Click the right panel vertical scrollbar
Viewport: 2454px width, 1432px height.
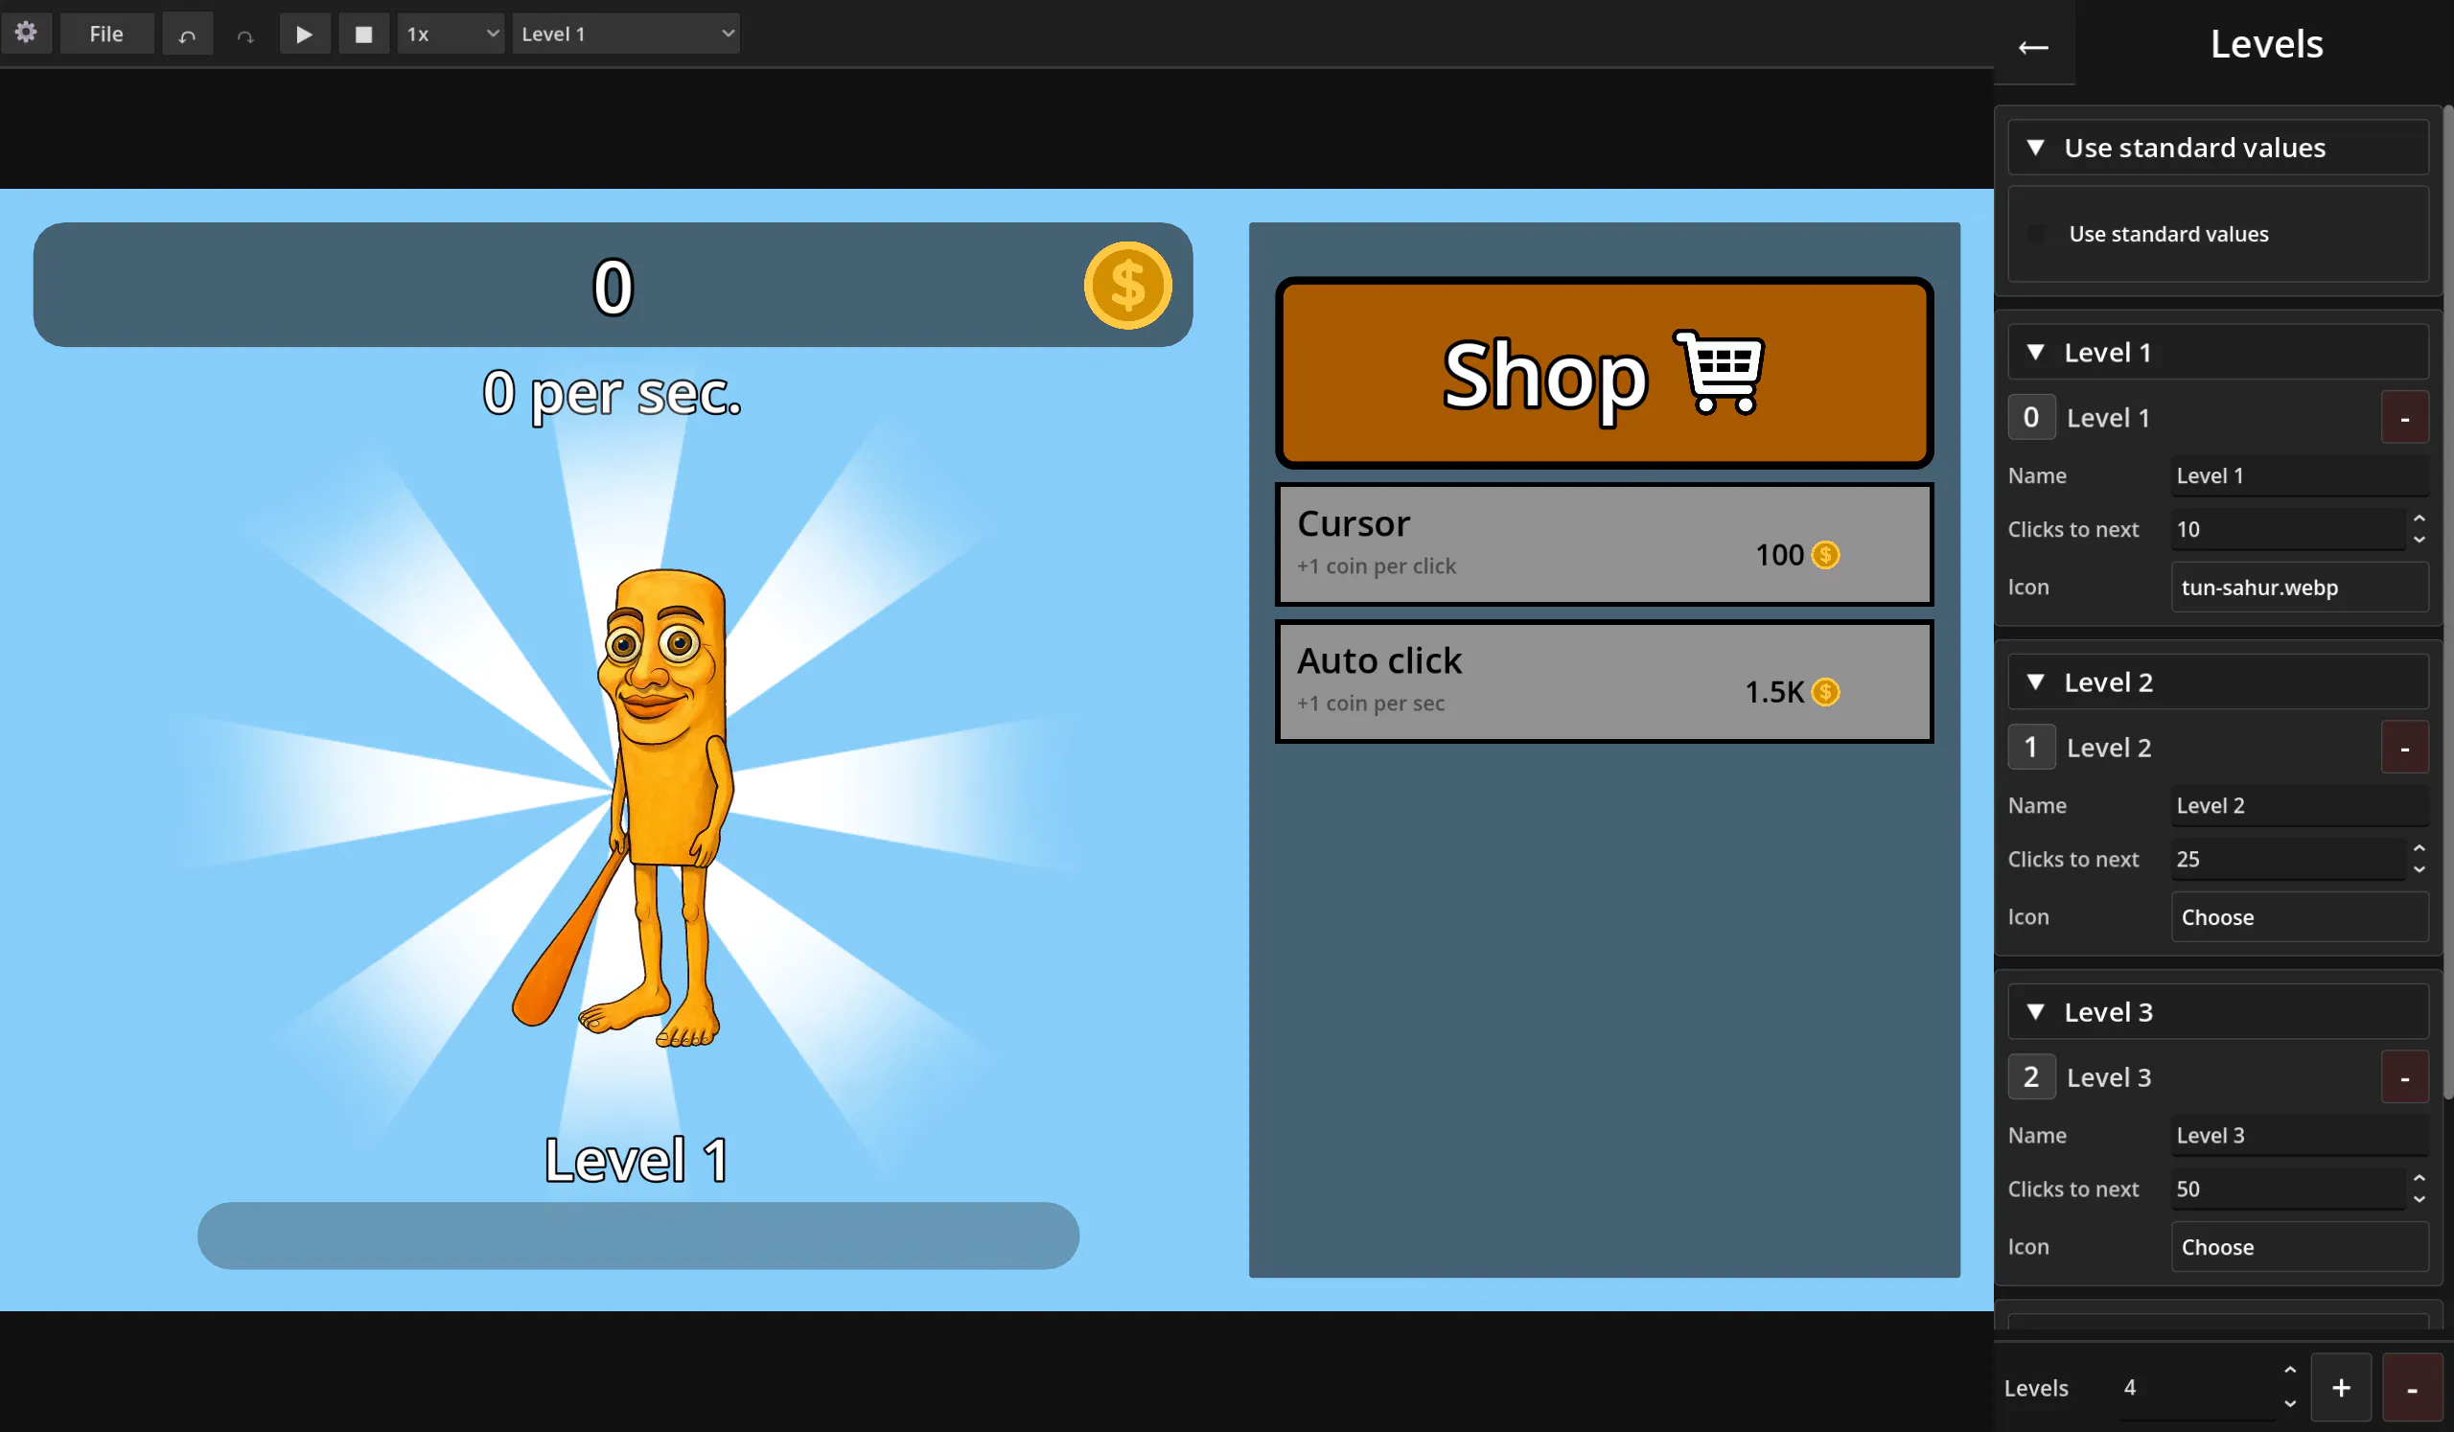point(2447,604)
